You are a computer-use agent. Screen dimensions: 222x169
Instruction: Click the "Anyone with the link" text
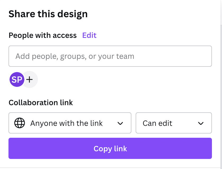pos(66,123)
